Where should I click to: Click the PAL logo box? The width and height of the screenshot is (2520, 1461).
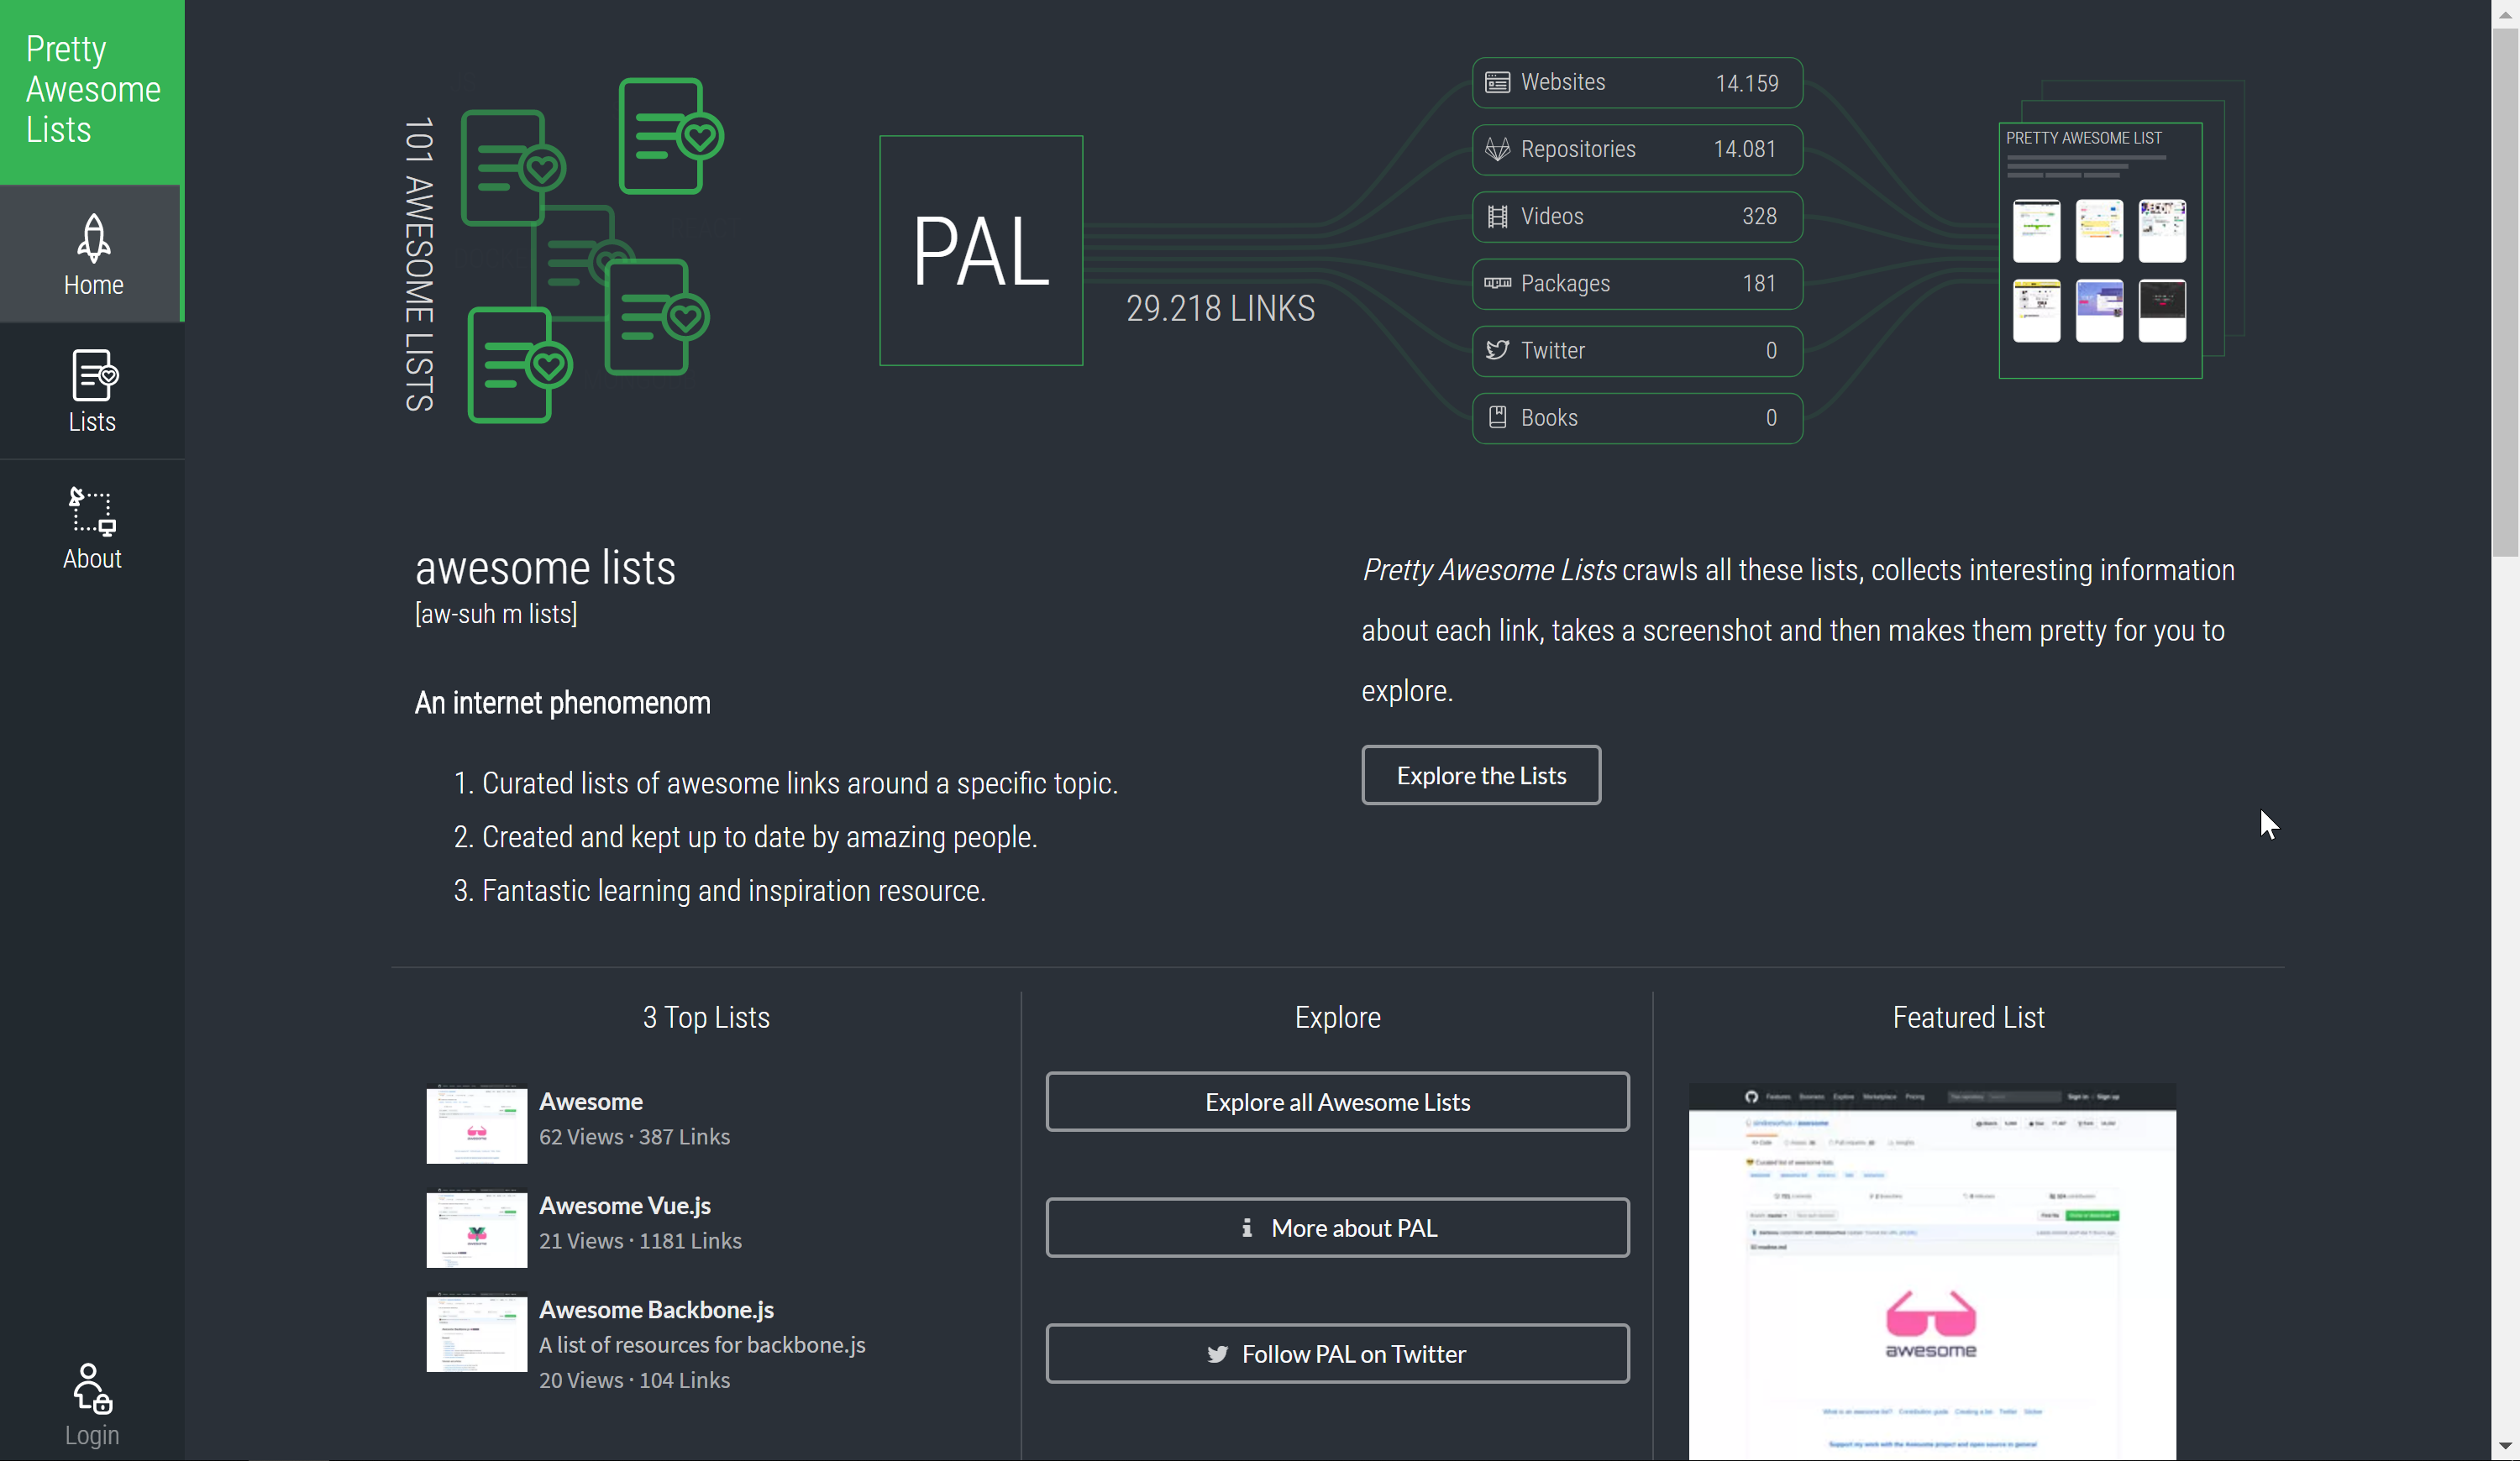pos(980,250)
